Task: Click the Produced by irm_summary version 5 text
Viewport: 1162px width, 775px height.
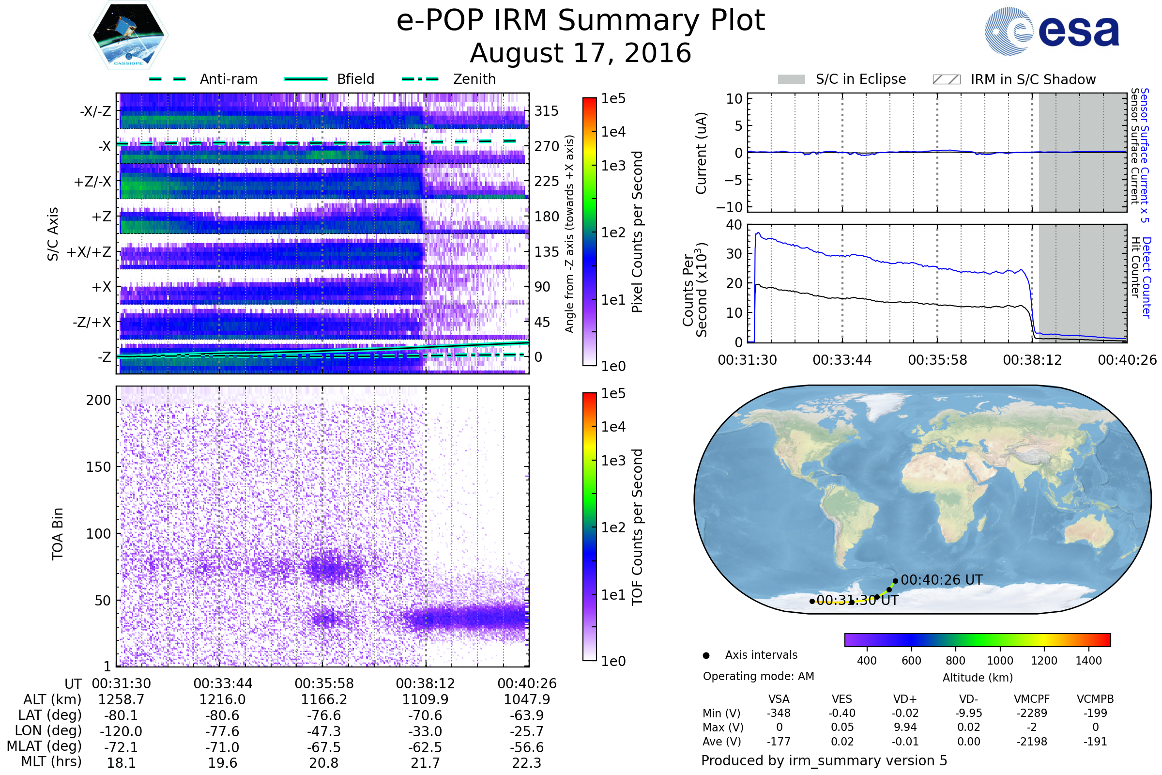Action: coord(824,760)
